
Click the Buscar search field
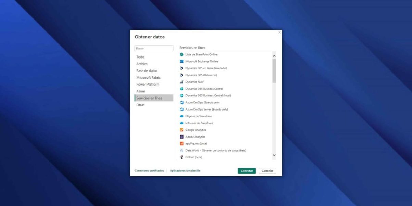154,48
